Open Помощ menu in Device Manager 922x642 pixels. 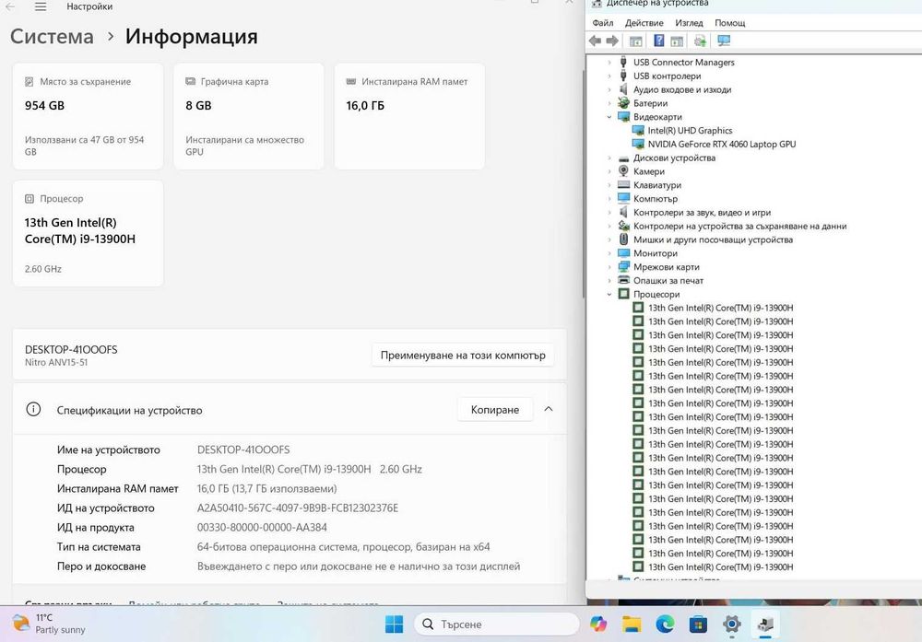pyautogui.click(x=729, y=22)
